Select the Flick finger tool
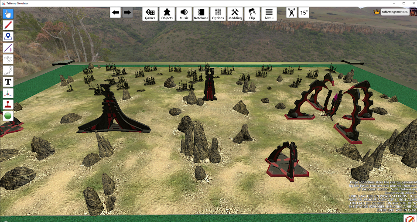Screen dimensions: 417x222 click(8, 59)
